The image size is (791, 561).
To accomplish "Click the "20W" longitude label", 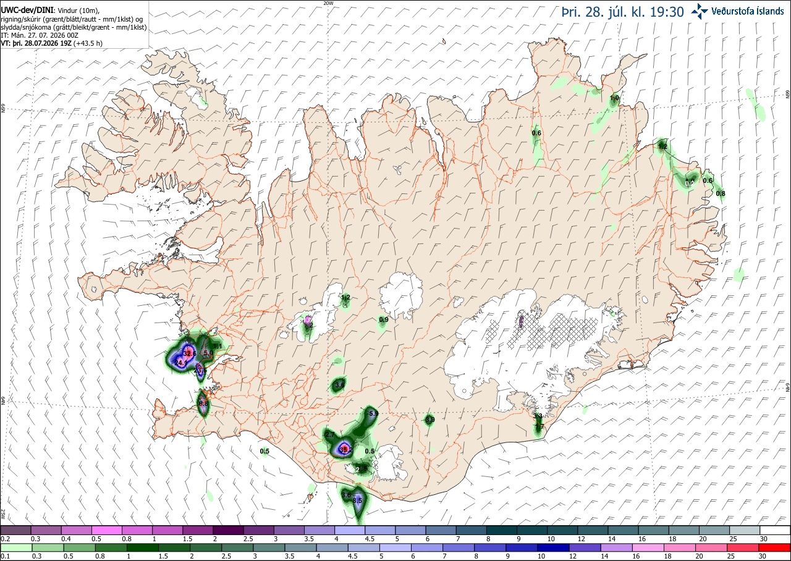I will [x=328, y=3].
